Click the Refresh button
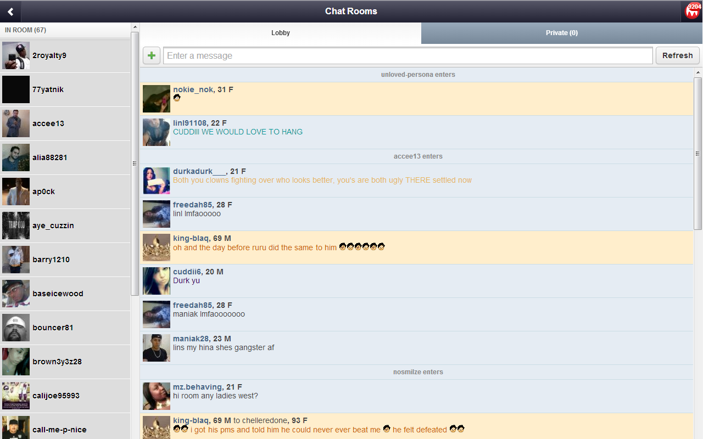Viewport: 703px width, 439px height. [677, 55]
